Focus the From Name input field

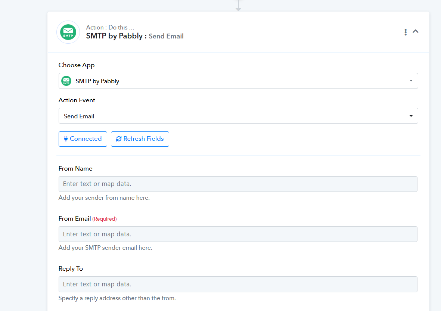click(237, 184)
